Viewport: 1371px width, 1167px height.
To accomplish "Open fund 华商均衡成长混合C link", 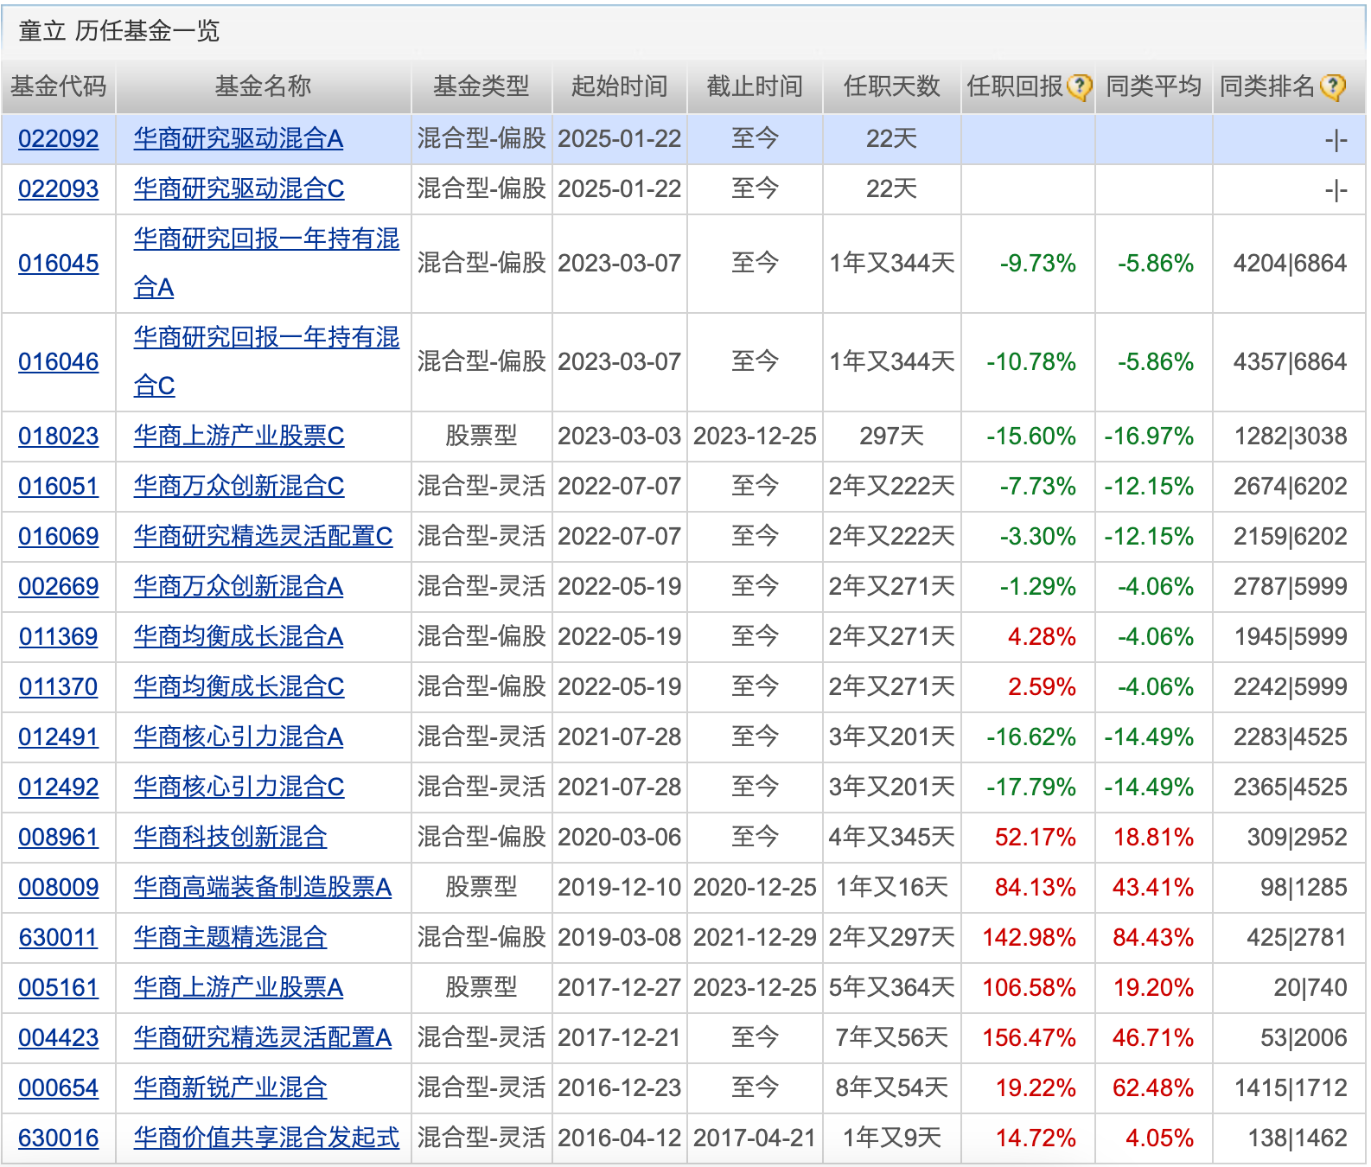I will 239,686.
